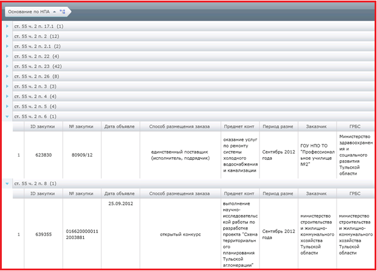Select the row with ID закупки 623830

(x=194, y=155)
